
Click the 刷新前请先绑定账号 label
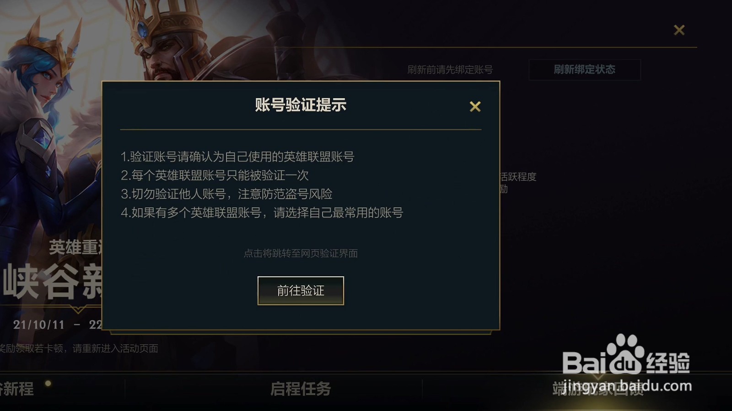450,69
